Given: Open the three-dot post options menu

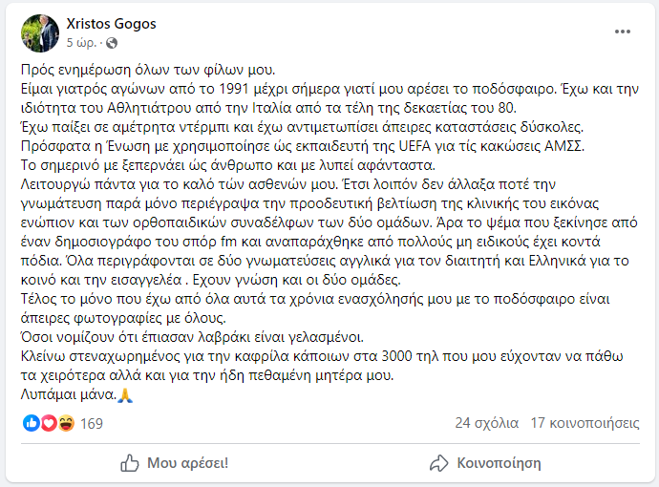Looking at the screenshot, I should tap(622, 32).
